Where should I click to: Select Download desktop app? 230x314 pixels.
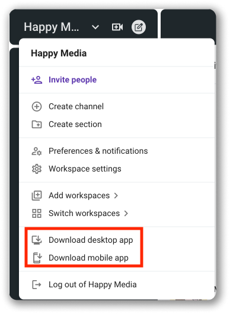91,240
